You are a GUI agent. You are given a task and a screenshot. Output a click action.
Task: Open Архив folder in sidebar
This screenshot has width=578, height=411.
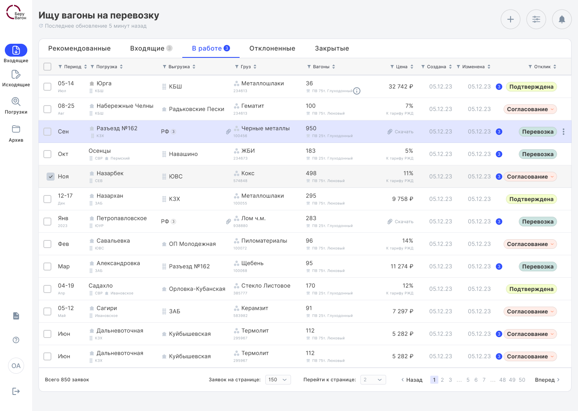(16, 133)
